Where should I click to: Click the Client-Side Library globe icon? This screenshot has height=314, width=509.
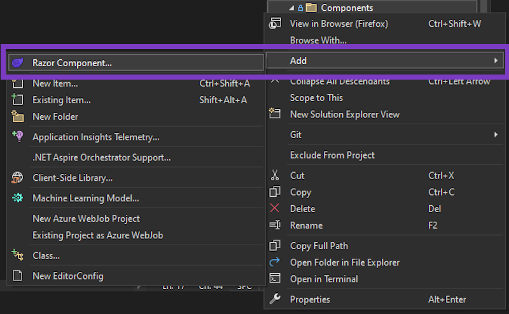pyautogui.click(x=18, y=178)
